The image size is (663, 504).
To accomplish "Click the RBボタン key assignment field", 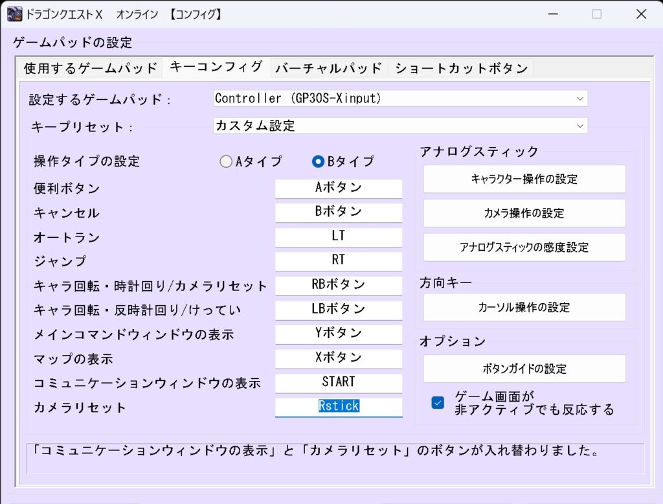I will click(x=339, y=285).
